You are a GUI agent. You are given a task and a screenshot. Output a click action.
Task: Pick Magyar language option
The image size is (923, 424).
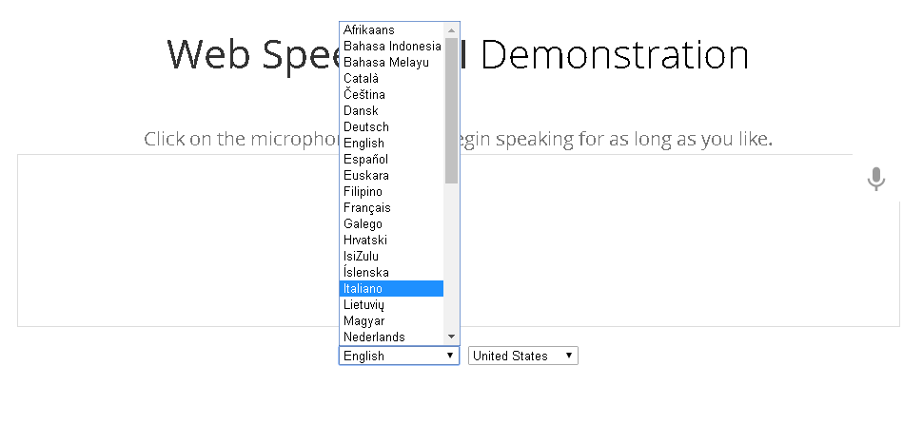tap(391, 321)
